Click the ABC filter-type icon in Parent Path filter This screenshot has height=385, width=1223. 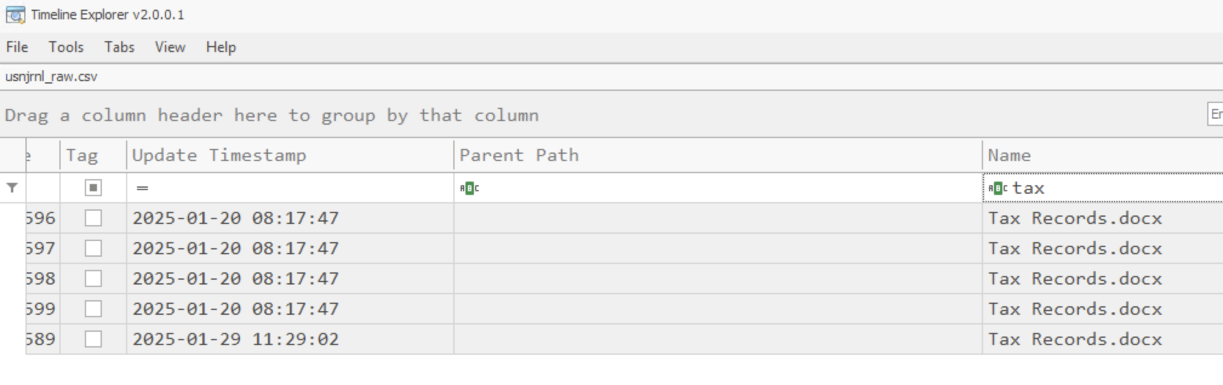[468, 188]
